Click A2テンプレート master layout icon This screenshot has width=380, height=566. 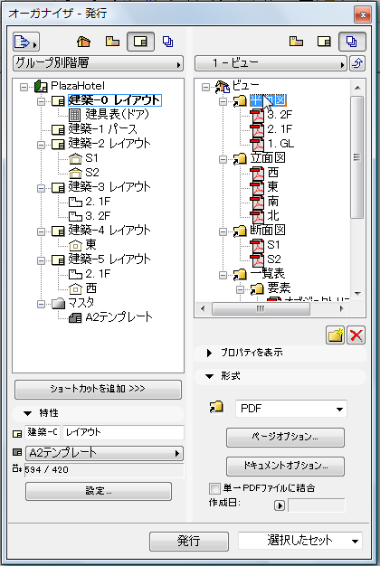coord(75,317)
